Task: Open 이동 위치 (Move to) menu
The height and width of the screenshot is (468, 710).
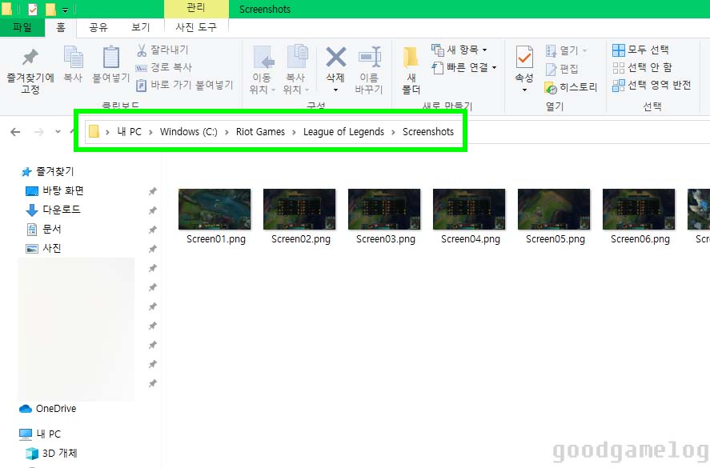Action: coord(263,70)
